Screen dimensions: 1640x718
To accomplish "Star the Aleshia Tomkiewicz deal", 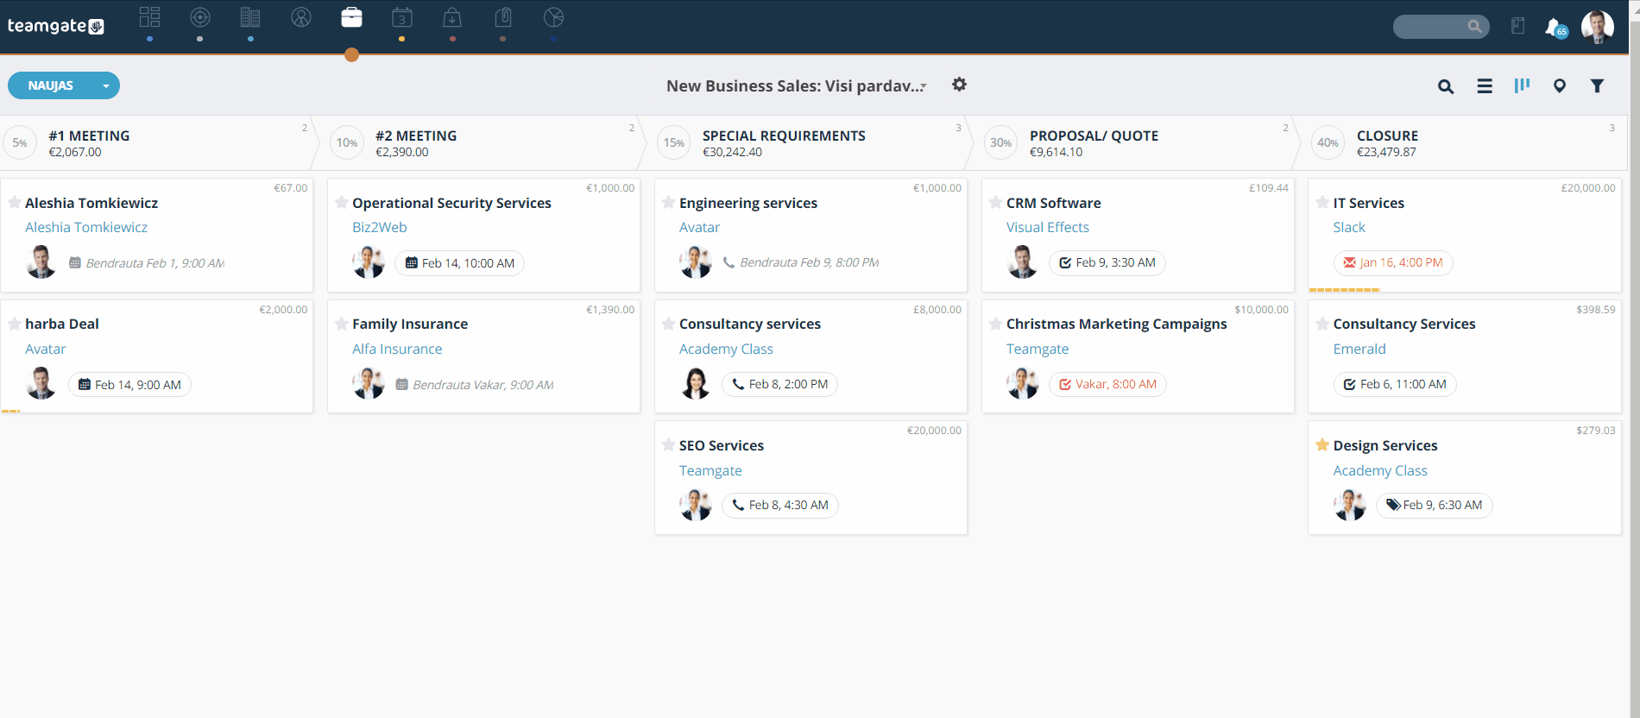I will (15, 203).
